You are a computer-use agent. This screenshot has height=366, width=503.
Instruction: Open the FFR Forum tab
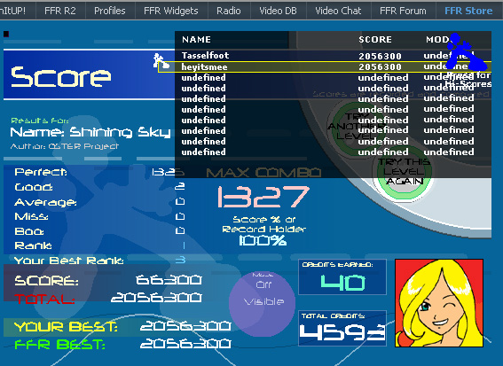tap(403, 11)
